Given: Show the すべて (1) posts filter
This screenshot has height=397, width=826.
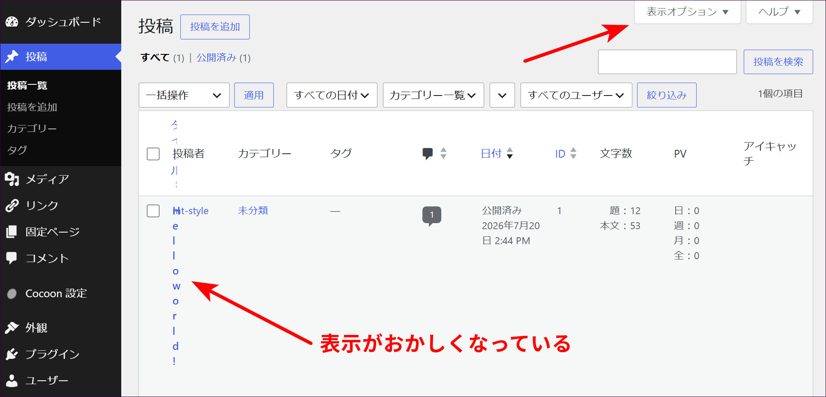Looking at the screenshot, I should tap(162, 58).
